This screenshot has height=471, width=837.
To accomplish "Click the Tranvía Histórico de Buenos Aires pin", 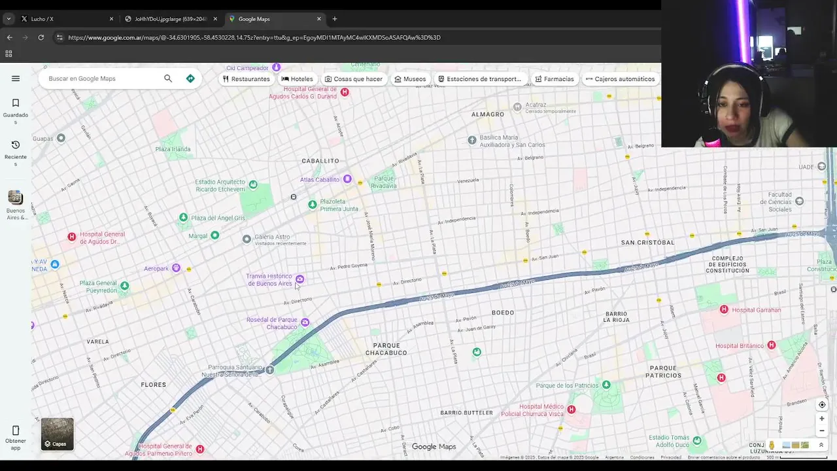I will coord(299,279).
